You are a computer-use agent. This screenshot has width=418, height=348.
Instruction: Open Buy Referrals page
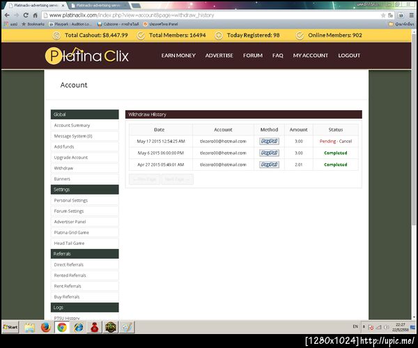[x=84, y=297]
